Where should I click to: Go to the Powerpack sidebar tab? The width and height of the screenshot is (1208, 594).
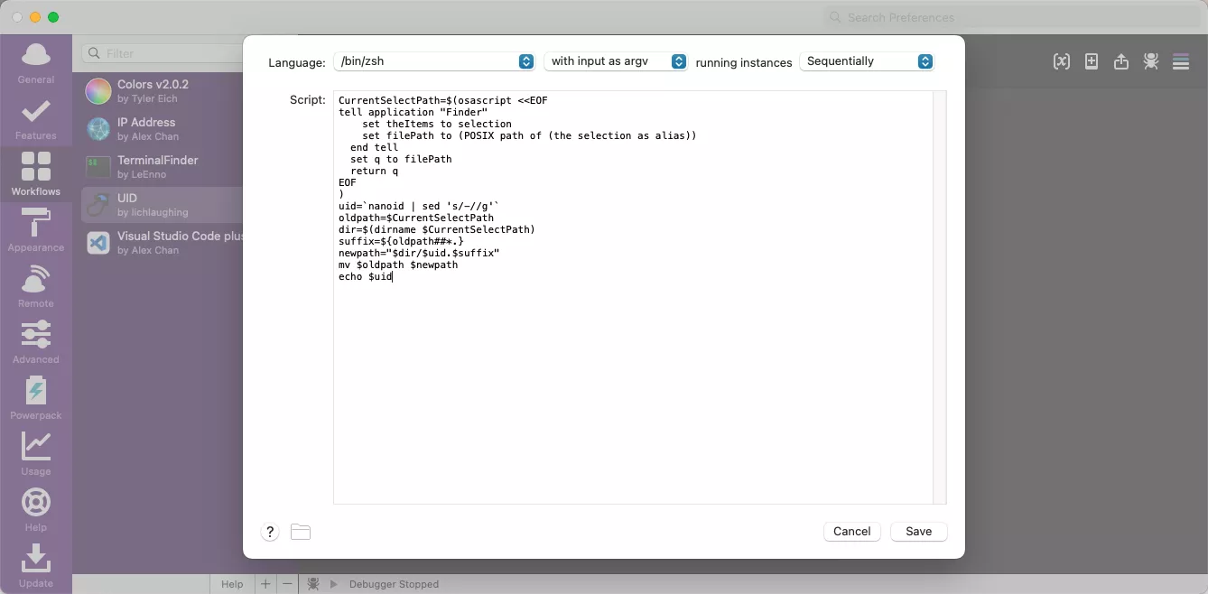[x=36, y=398]
